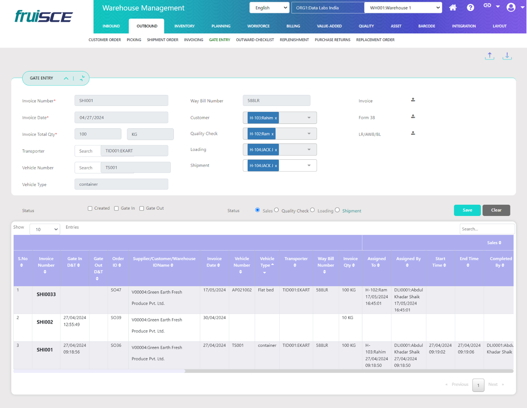Click the link chain icon in header
Screen dimensions: 527x408
point(487,6)
